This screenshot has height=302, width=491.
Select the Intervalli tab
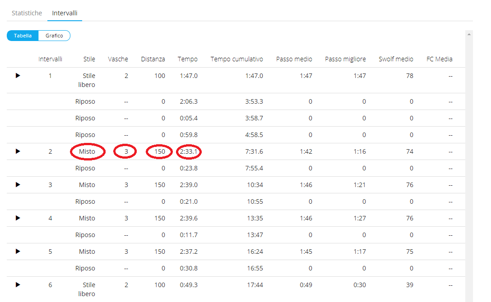click(x=65, y=13)
